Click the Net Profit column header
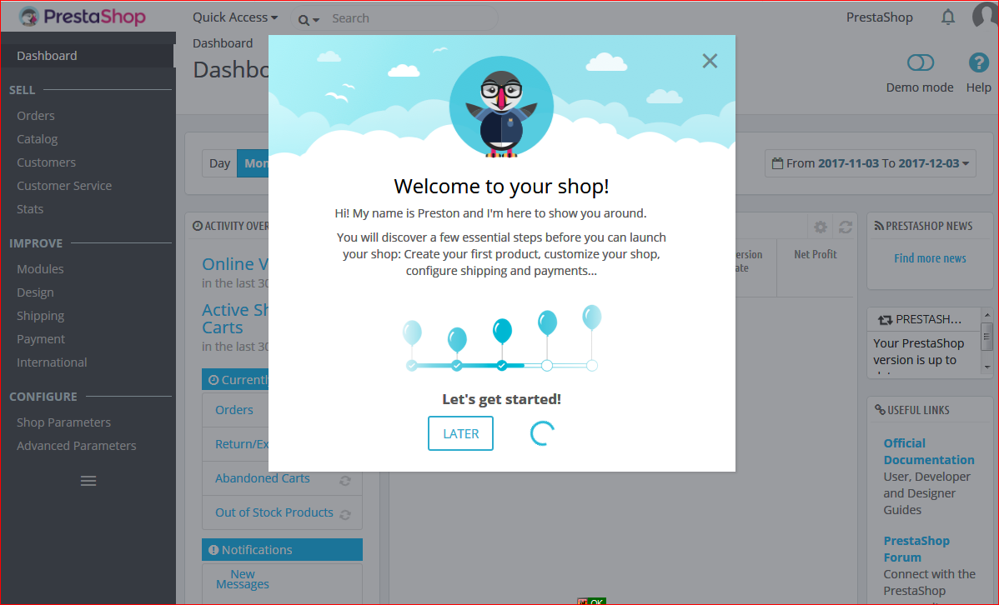999x605 pixels. pos(816,254)
